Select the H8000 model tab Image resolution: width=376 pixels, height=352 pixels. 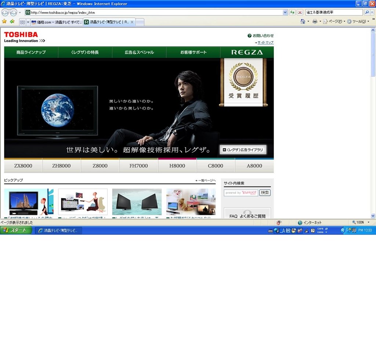177,166
